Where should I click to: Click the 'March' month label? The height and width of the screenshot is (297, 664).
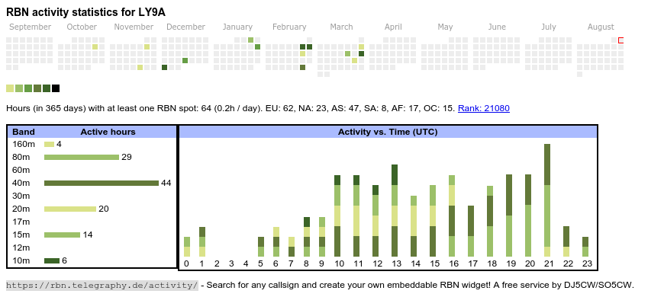pyautogui.click(x=341, y=27)
